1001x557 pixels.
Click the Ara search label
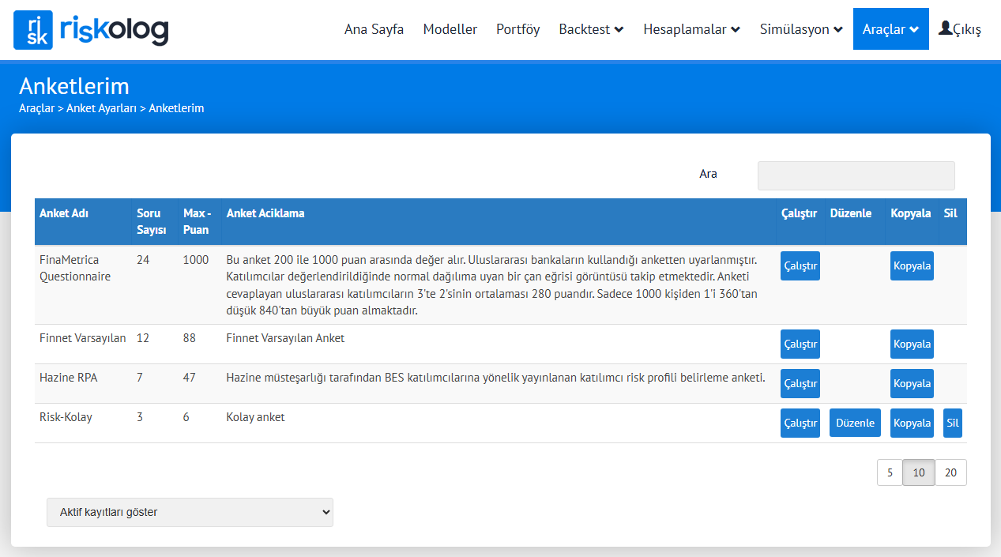pos(709,174)
